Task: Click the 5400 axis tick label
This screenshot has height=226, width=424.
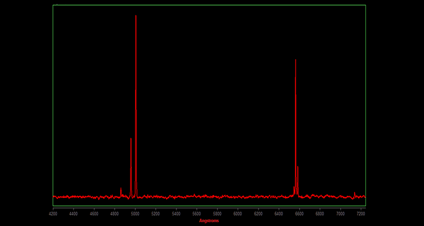Action: pyautogui.click(x=176, y=214)
